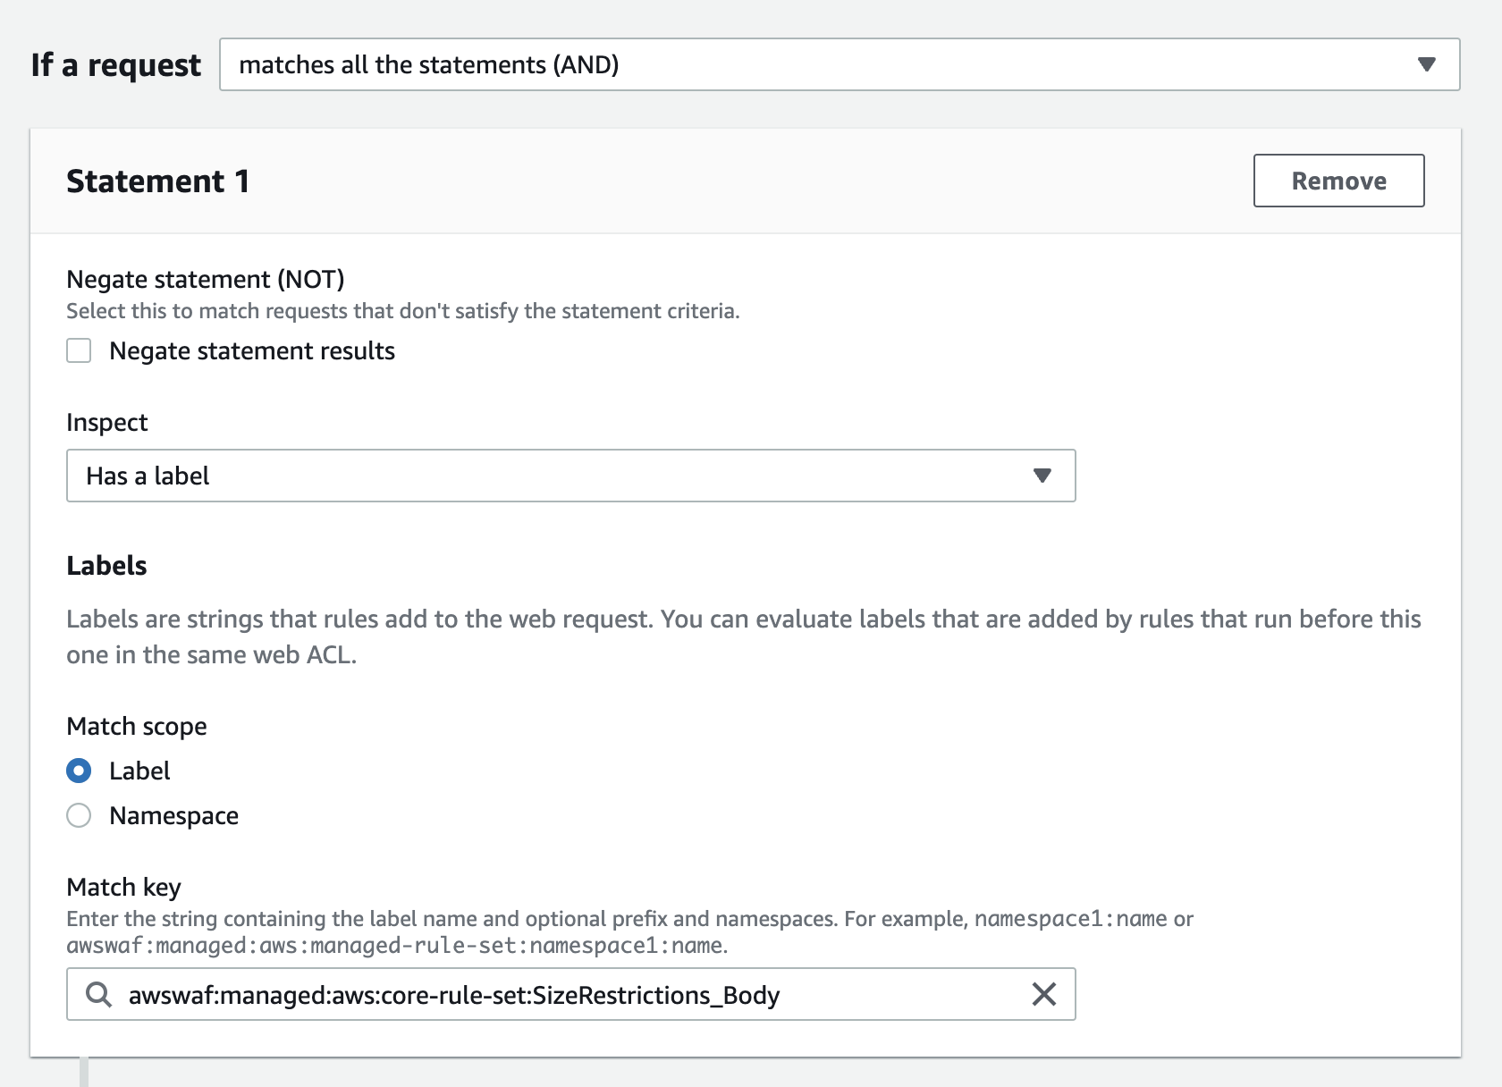The width and height of the screenshot is (1502, 1087).
Task: Click the Match key input field
Action: tap(570, 994)
